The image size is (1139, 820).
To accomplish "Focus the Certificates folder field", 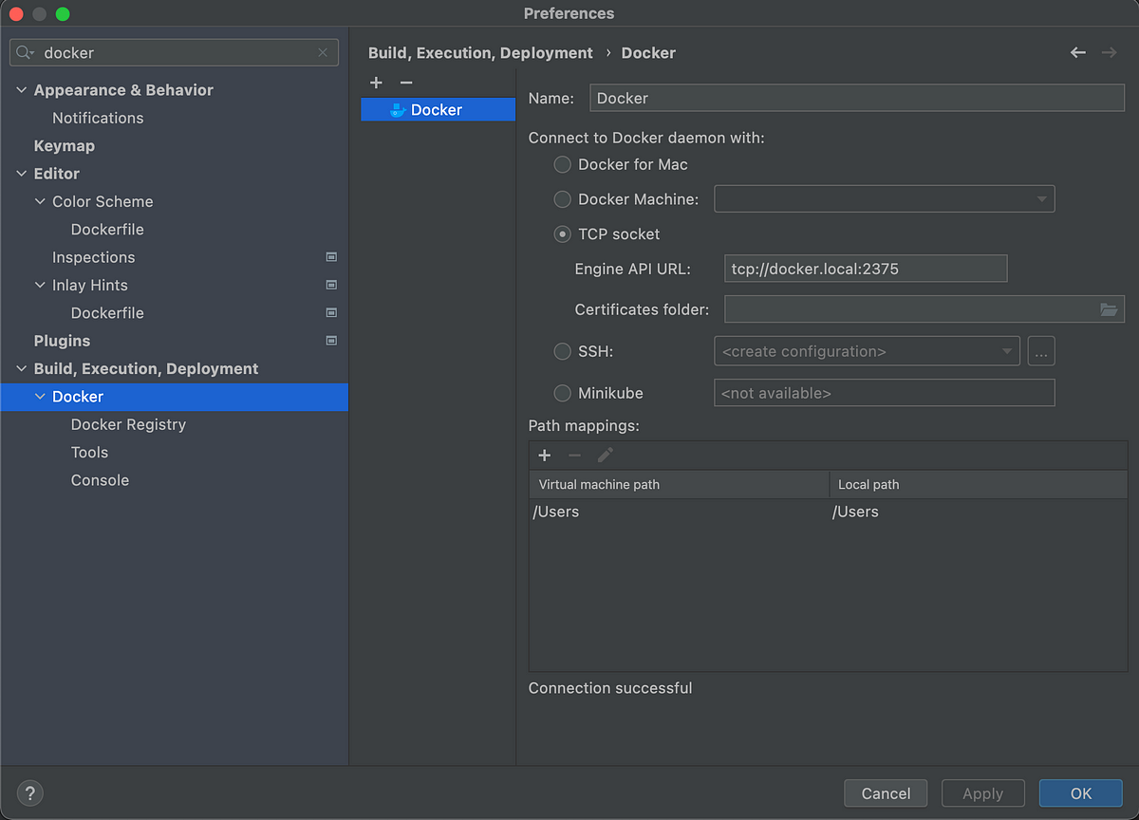I will coord(924,309).
